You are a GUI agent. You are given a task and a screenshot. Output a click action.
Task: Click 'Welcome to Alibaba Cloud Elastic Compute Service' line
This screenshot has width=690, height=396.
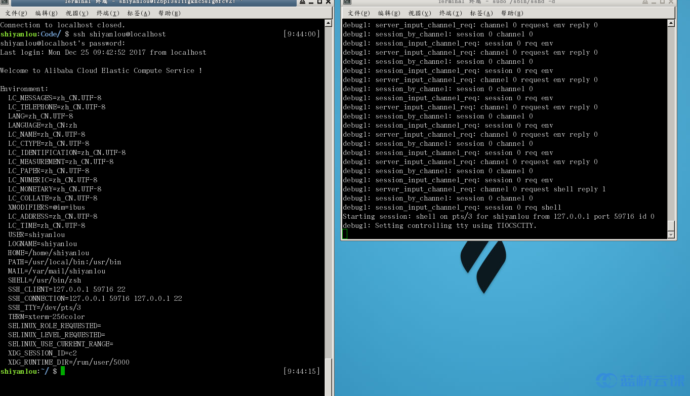[x=101, y=70]
